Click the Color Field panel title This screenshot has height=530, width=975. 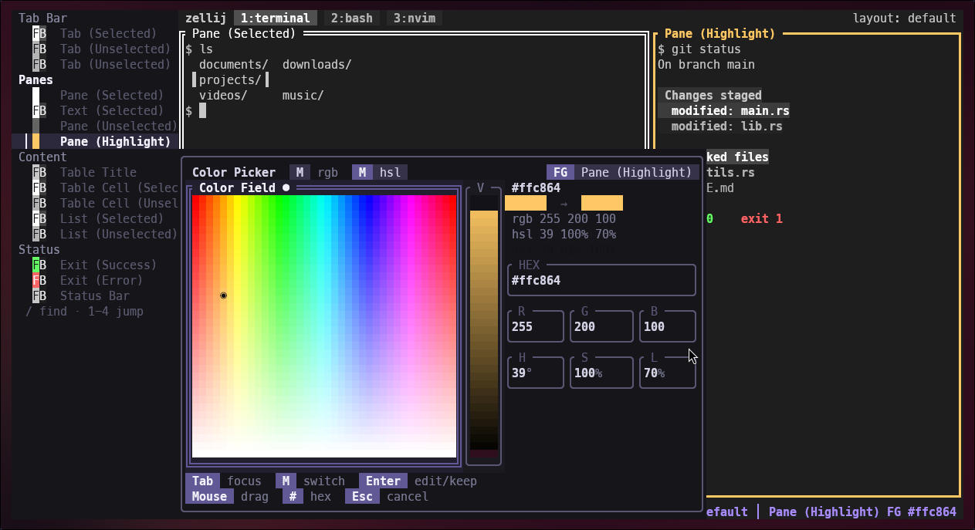coord(237,187)
